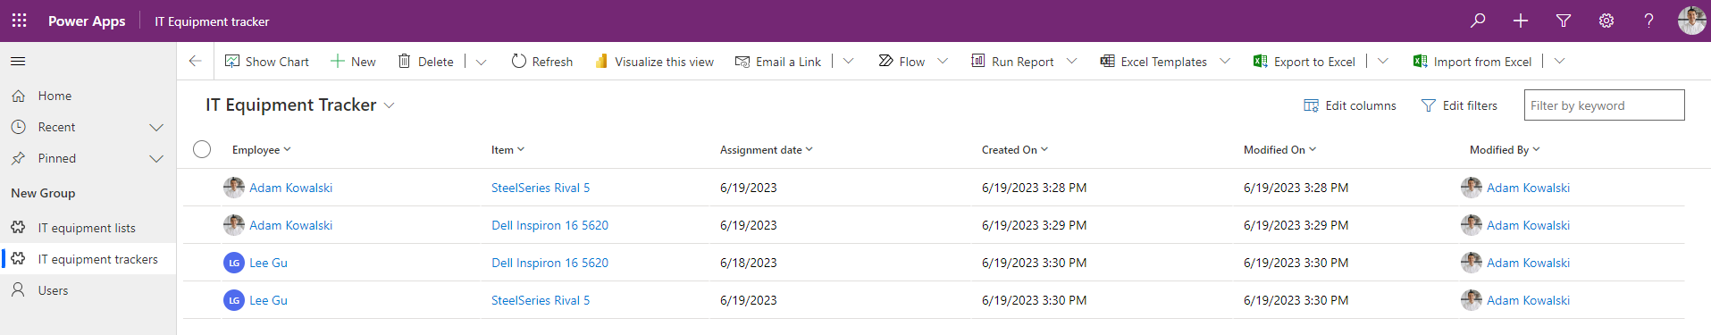
Task: Click Edit columns
Action: pyautogui.click(x=1350, y=105)
